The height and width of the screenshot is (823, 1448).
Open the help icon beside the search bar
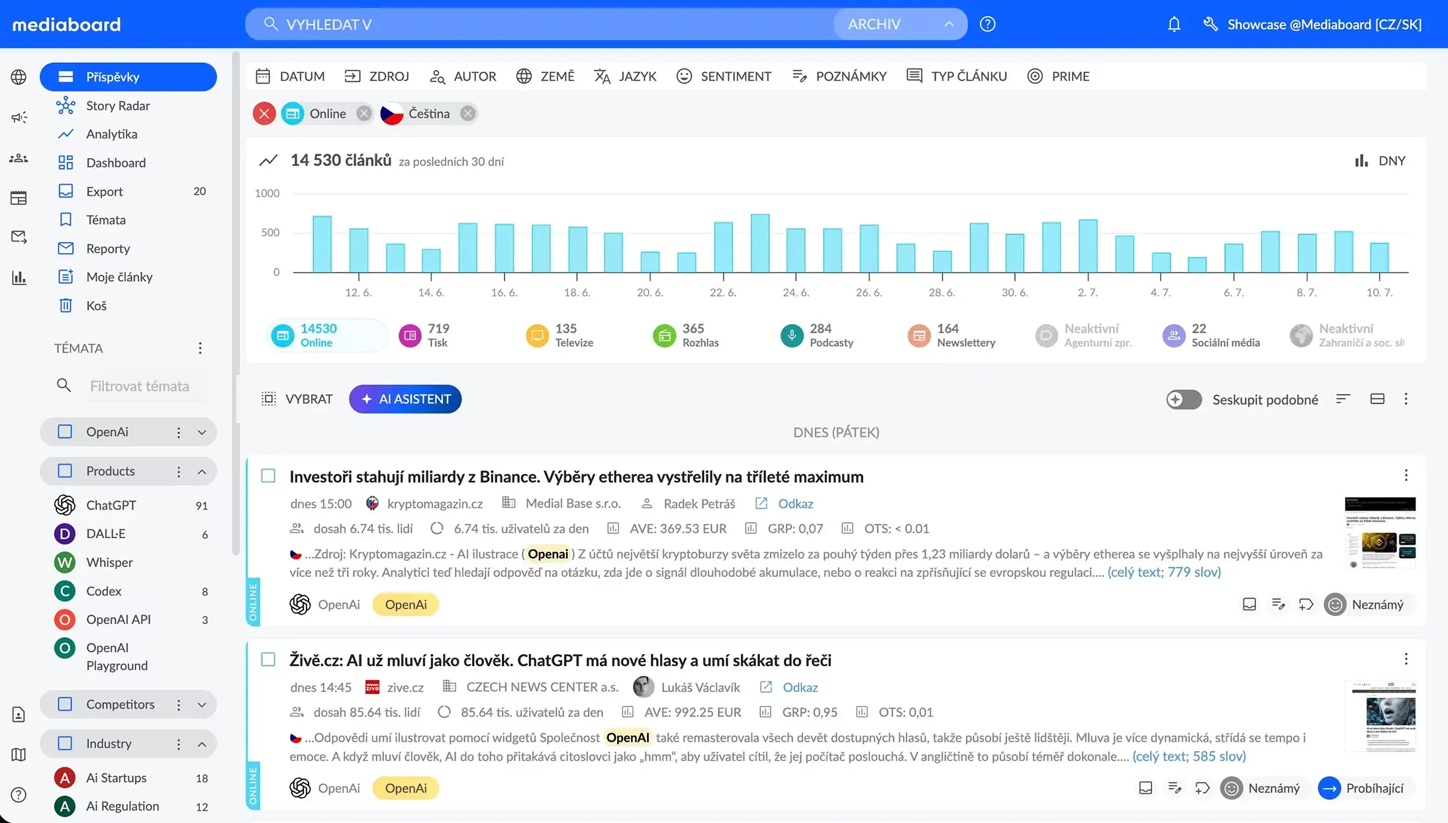coord(987,24)
